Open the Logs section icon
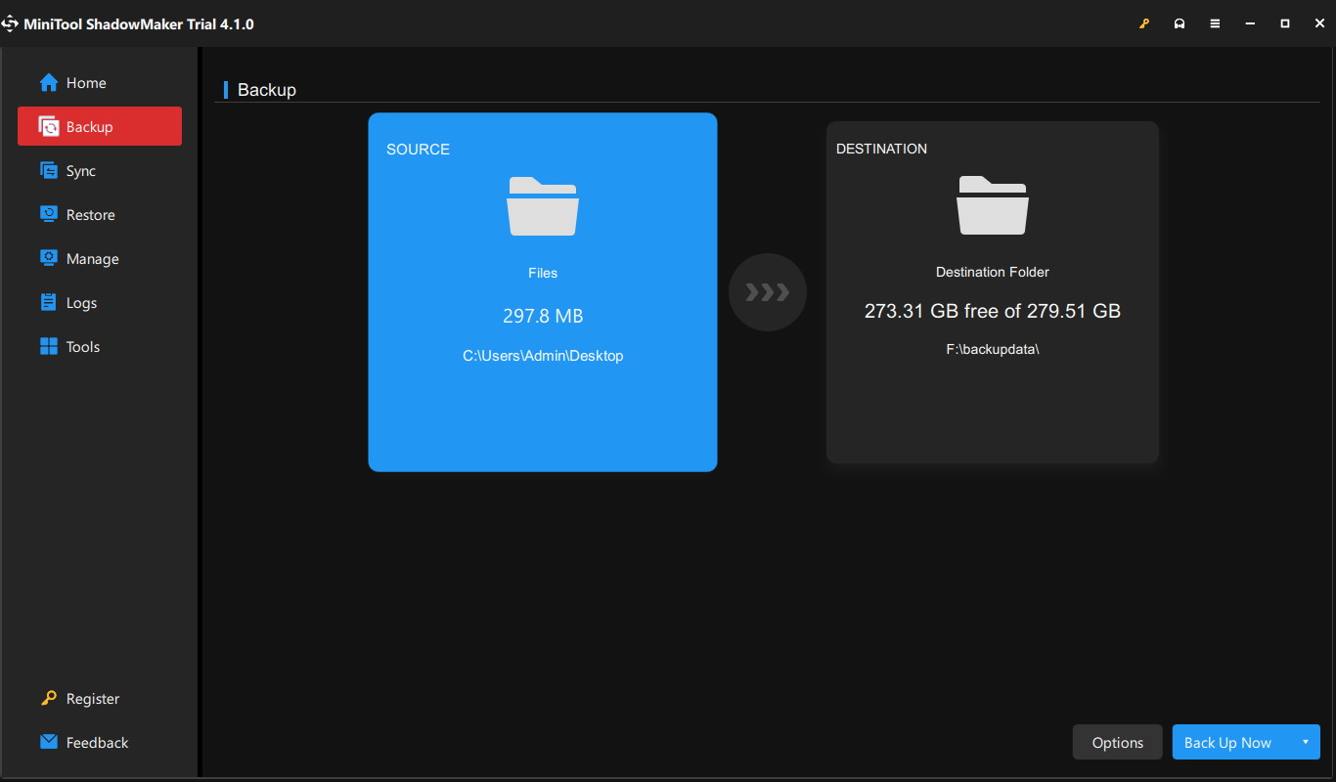Image resolution: width=1336 pixels, height=782 pixels. tap(47, 302)
